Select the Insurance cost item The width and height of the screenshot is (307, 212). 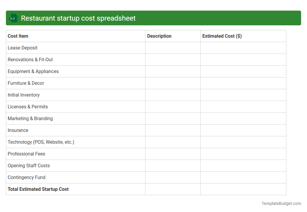tap(18, 130)
